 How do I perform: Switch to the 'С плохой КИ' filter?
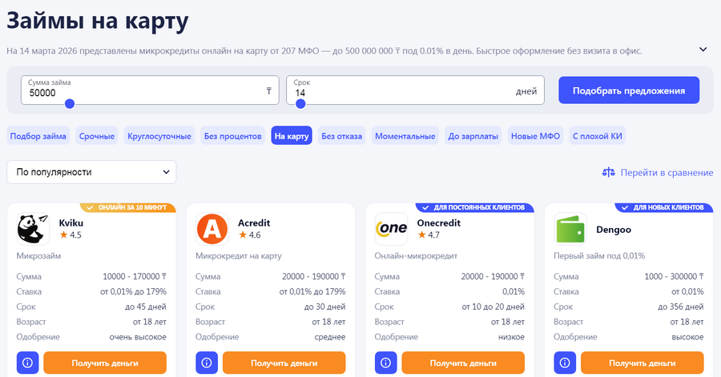click(x=597, y=136)
